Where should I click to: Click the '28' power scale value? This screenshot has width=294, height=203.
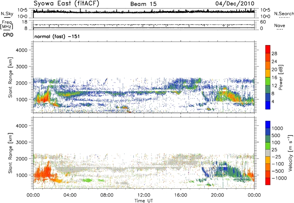(274, 53)
